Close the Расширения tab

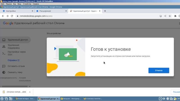pos(66,11)
